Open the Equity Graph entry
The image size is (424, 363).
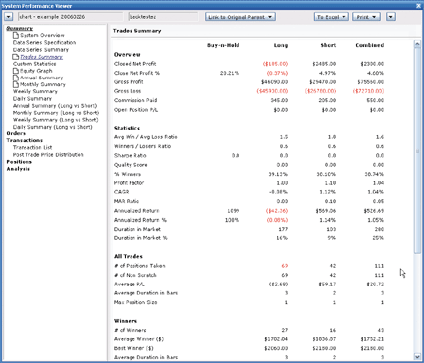click(x=36, y=71)
